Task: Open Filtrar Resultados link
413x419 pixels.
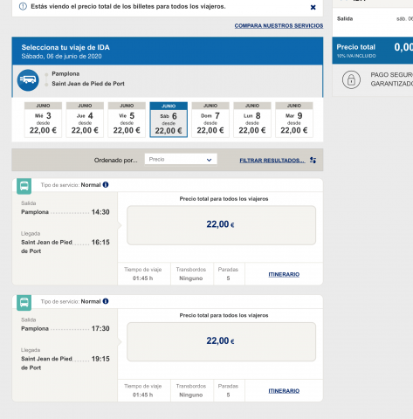Action: point(272,161)
